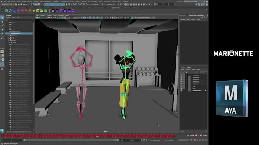Click the Maya M logo icon at bottom left
The height and width of the screenshot is (145, 259).
coord(2,131)
